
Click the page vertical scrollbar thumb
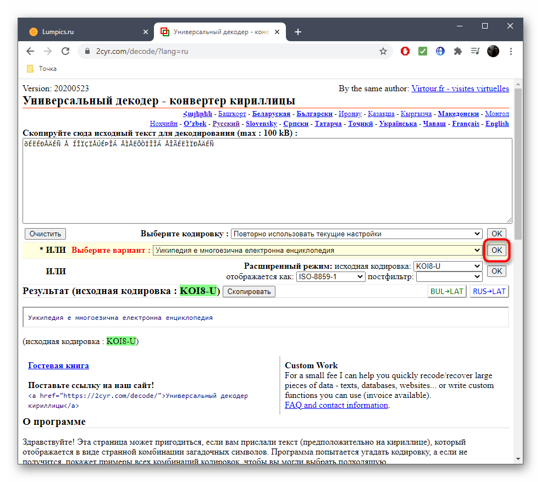click(518, 164)
